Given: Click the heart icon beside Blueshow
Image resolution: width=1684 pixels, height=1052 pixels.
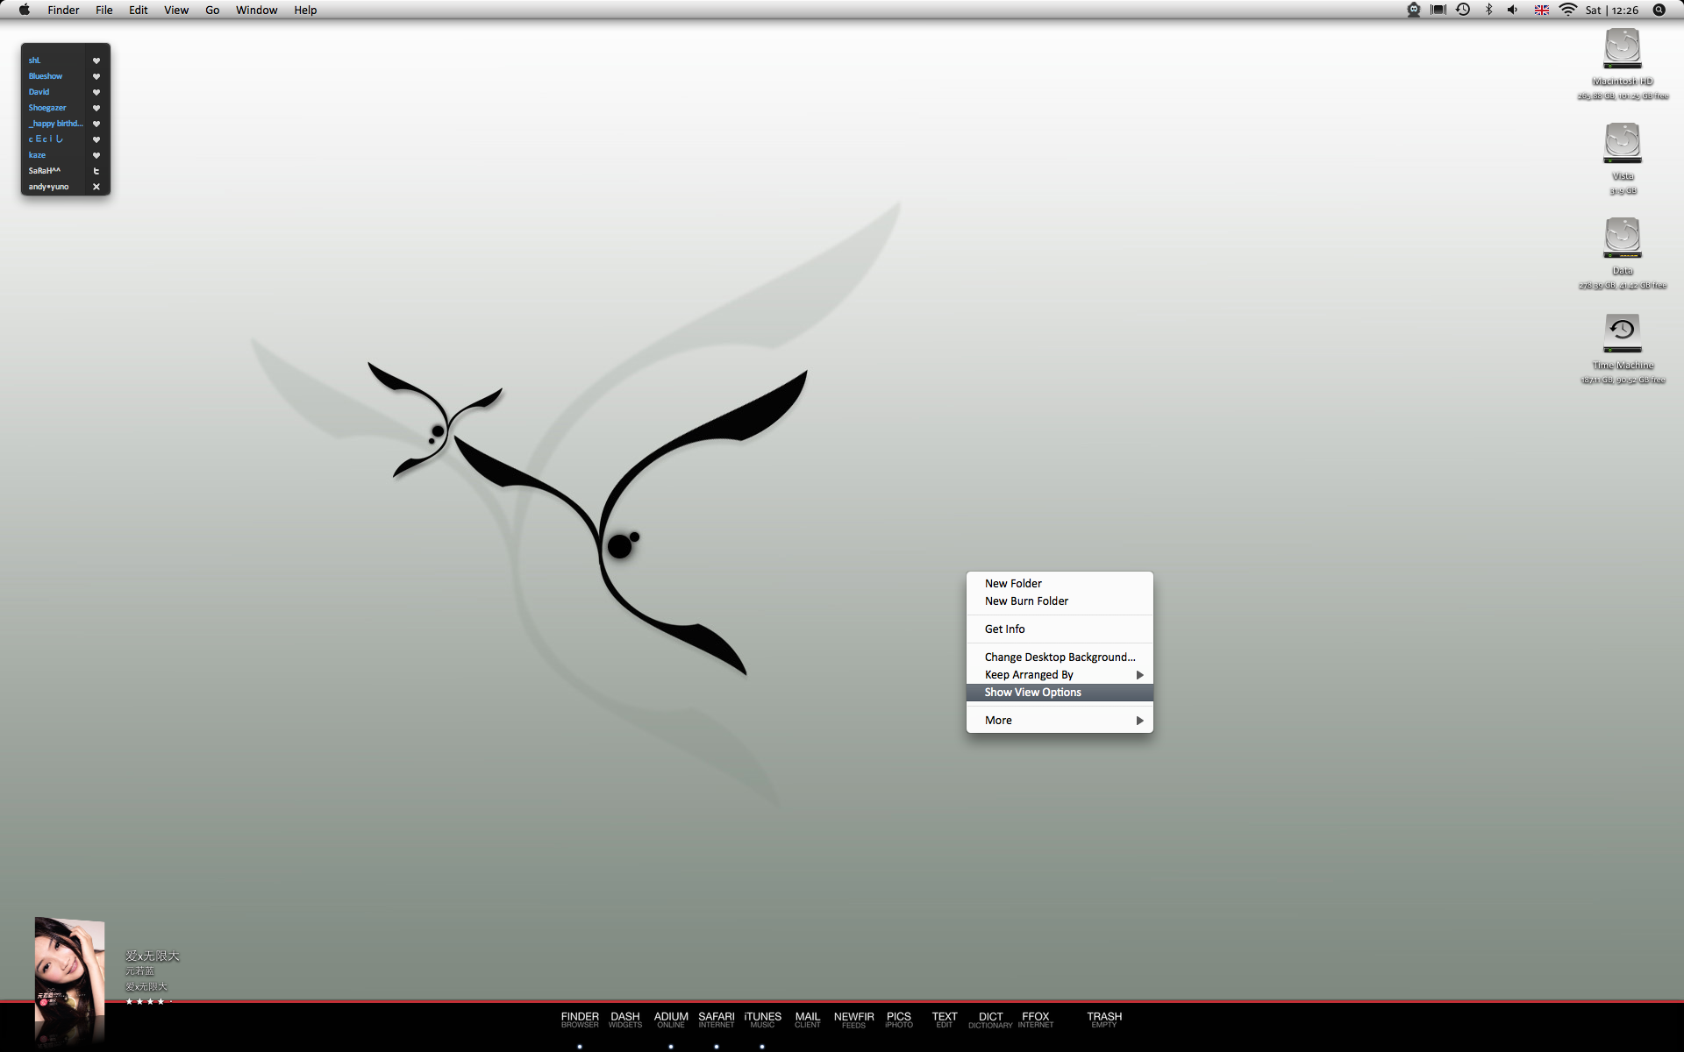Looking at the screenshot, I should click(96, 76).
